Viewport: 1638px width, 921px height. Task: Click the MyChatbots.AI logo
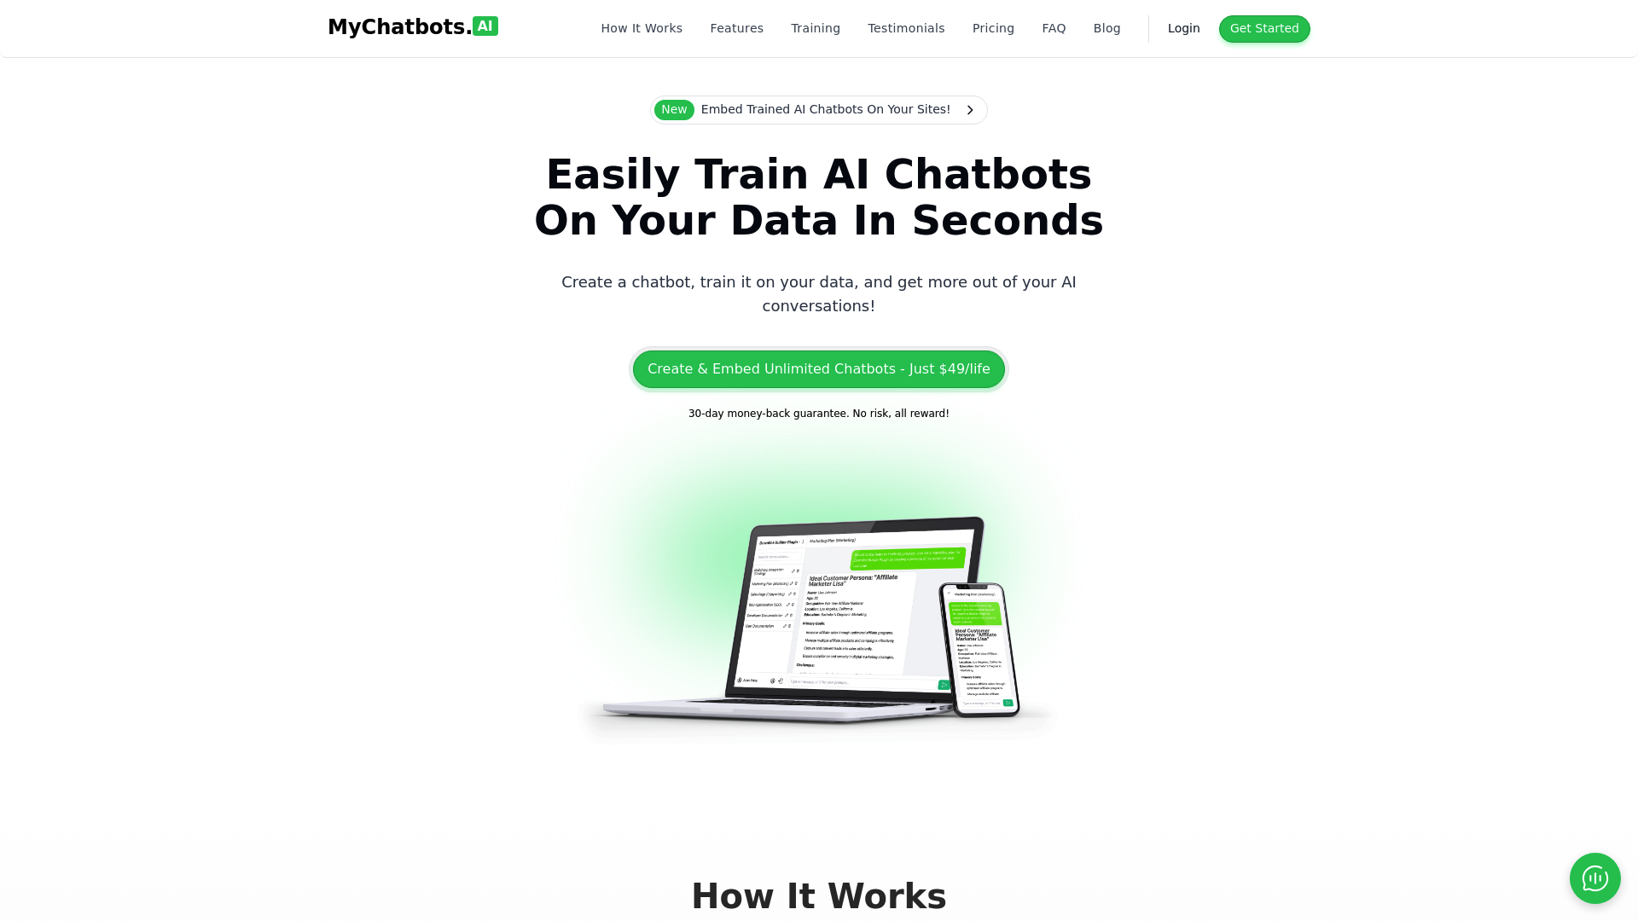pos(412,28)
